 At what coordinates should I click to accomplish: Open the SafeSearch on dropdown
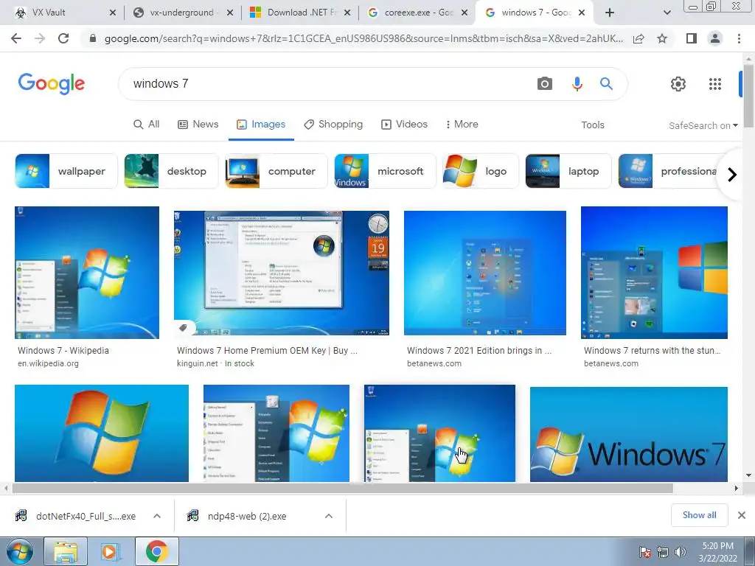pyautogui.click(x=703, y=125)
